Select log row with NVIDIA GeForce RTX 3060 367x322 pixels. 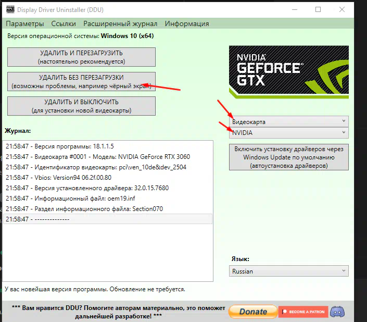click(108, 157)
